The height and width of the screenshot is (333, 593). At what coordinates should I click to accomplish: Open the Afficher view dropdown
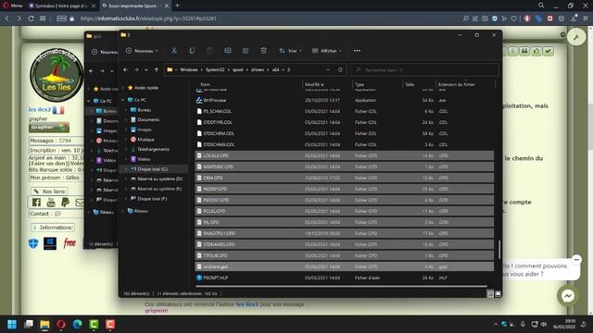click(327, 51)
